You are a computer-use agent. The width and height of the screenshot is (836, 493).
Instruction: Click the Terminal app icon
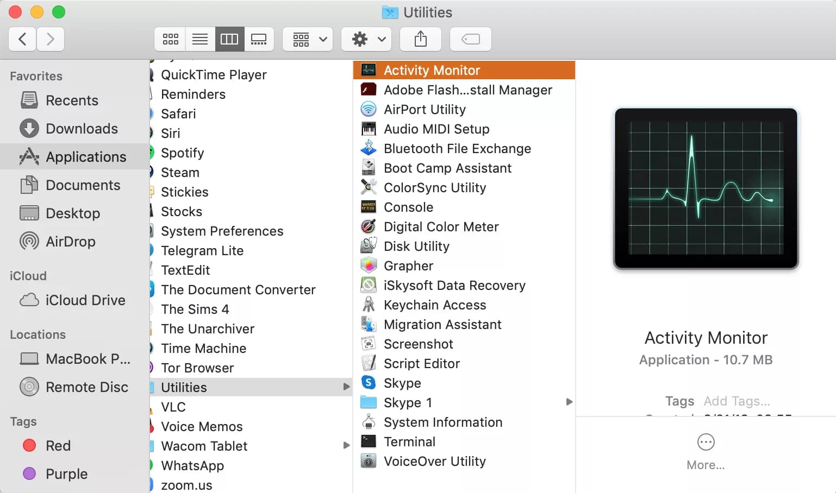pos(369,441)
